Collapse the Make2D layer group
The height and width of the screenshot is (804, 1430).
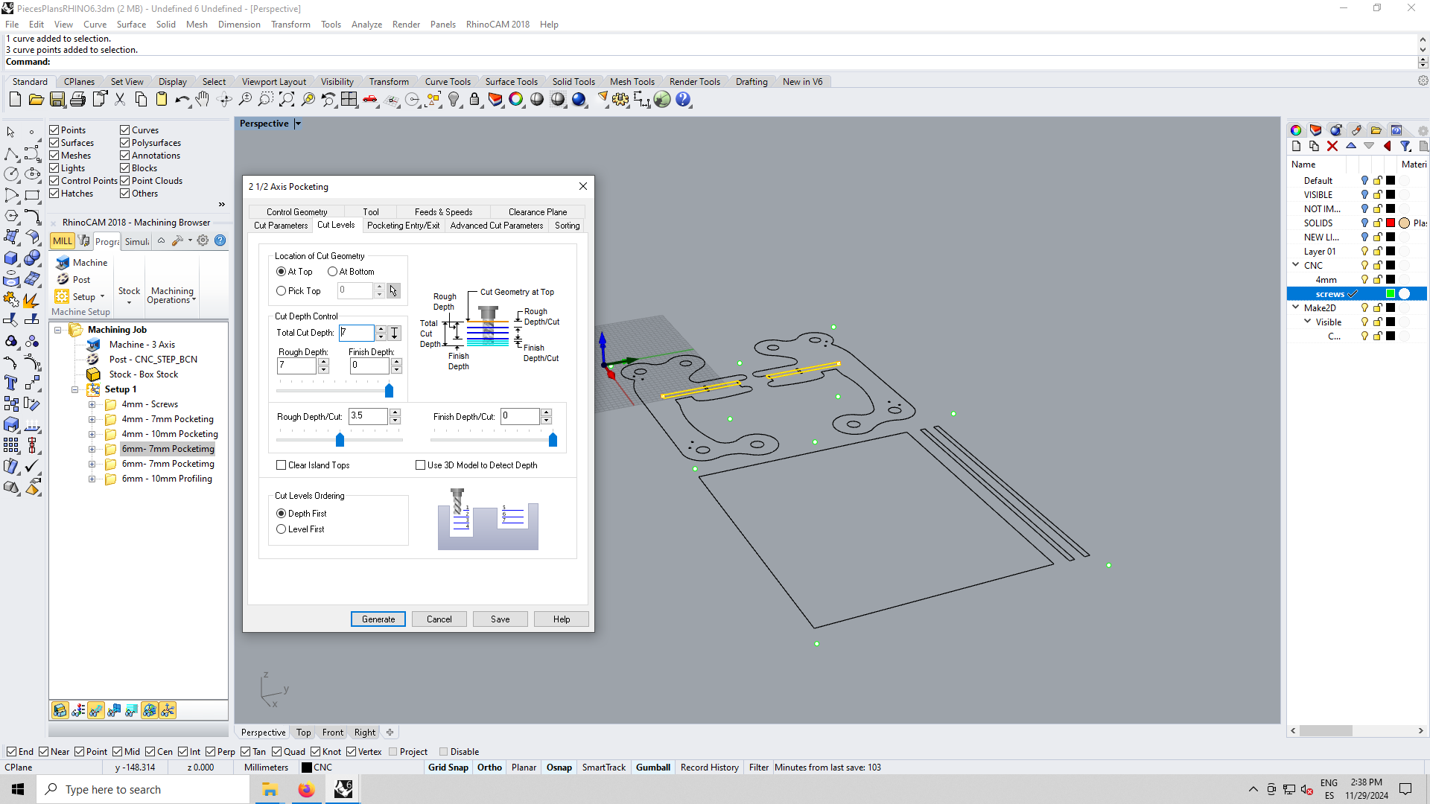click(1296, 307)
